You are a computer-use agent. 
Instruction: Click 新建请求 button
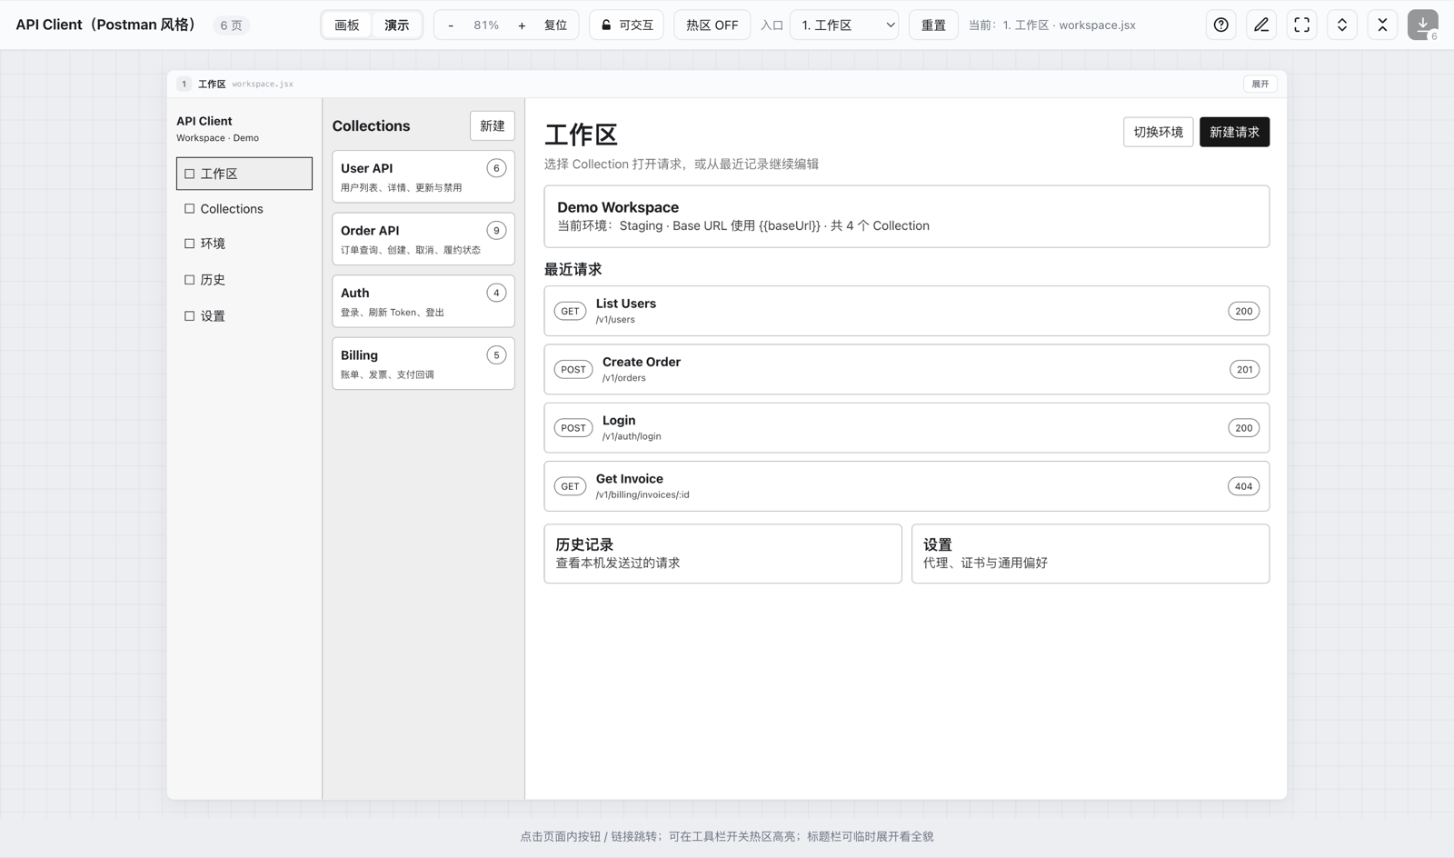click(1234, 132)
